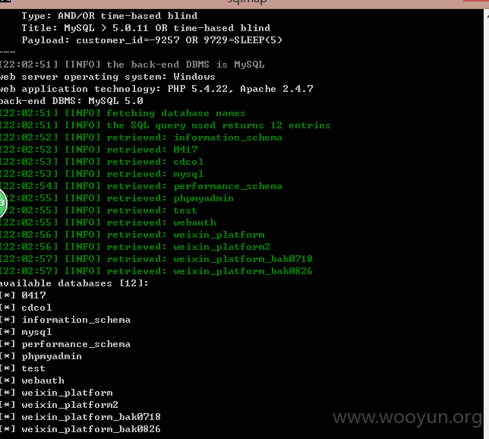
Task: Click the '[*] webauth' database list row
Action: coord(32,381)
